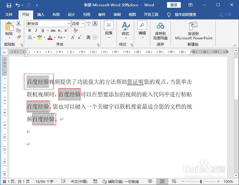Switch to the 视图 ribbon tab

click(x=132, y=14)
